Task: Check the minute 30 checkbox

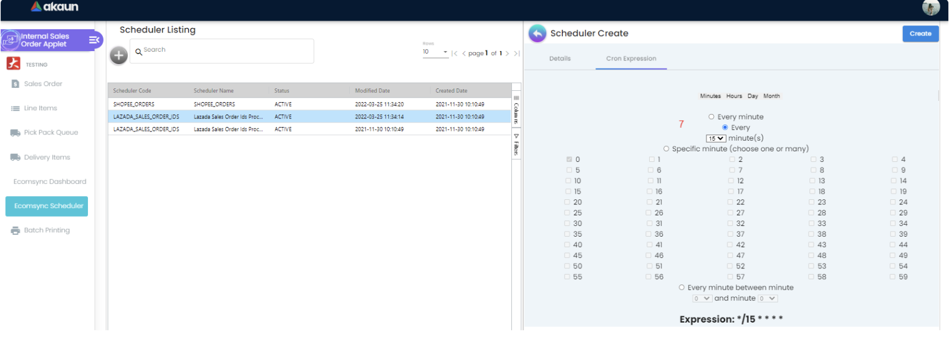Action: [567, 224]
